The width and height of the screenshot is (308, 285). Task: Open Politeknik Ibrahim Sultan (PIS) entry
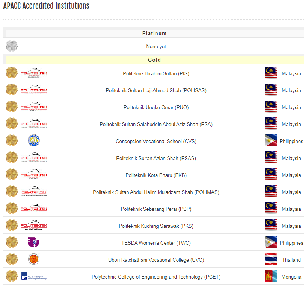coord(156,73)
